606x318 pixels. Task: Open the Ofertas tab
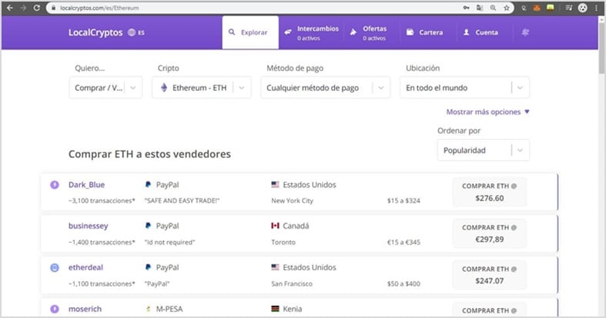point(368,32)
